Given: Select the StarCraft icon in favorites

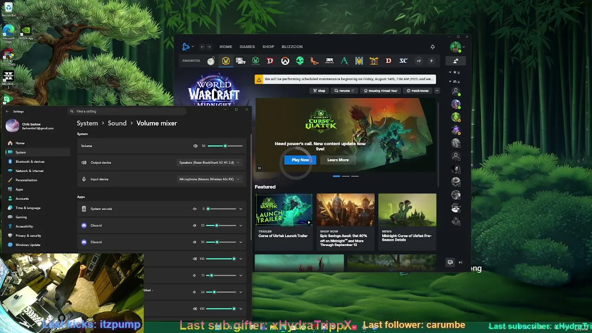Looking at the screenshot, I should 403,61.
